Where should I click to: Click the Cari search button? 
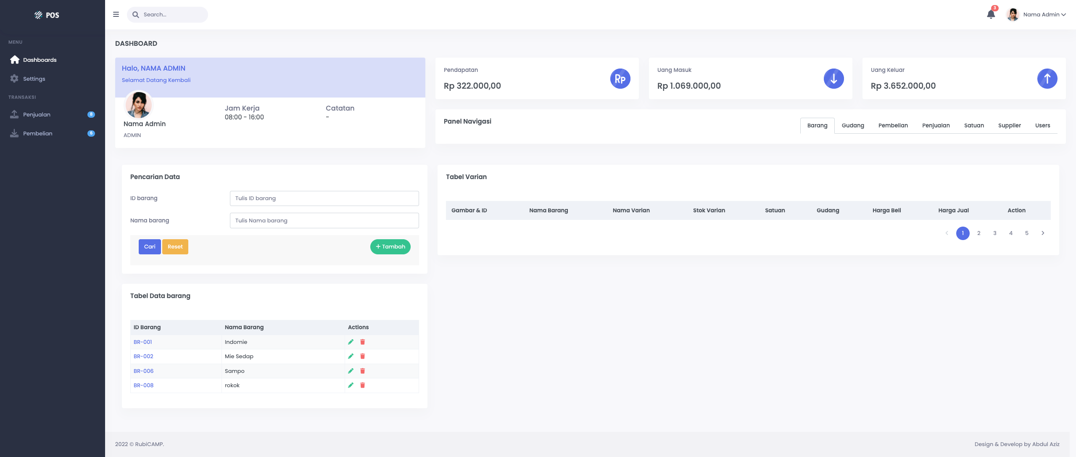150,246
